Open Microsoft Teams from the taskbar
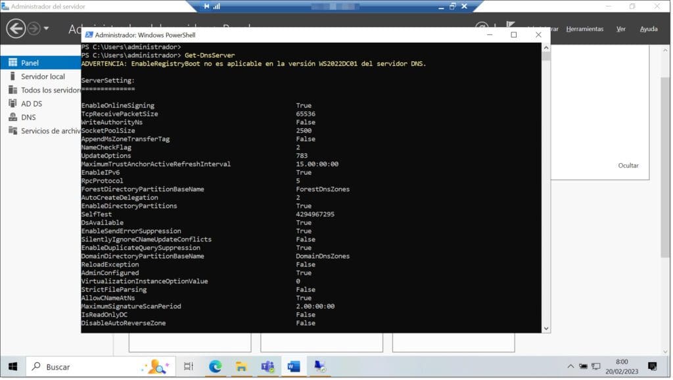 coord(267,366)
